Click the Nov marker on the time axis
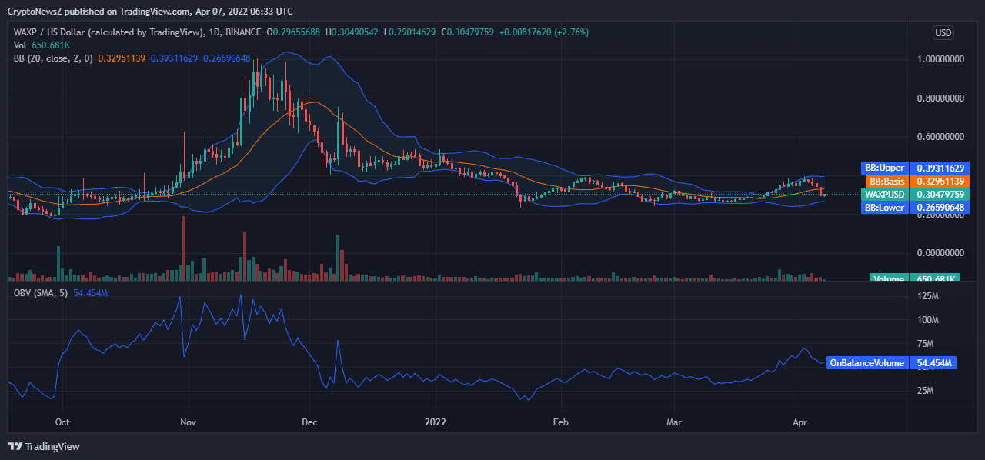Screen dimensions: 985x460 [187, 422]
